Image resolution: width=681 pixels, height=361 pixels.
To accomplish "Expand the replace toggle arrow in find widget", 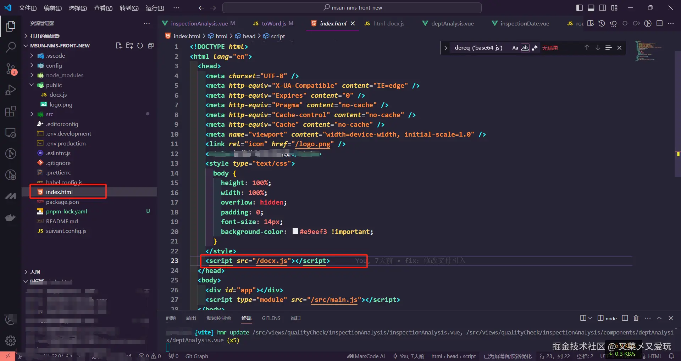I will [445, 48].
